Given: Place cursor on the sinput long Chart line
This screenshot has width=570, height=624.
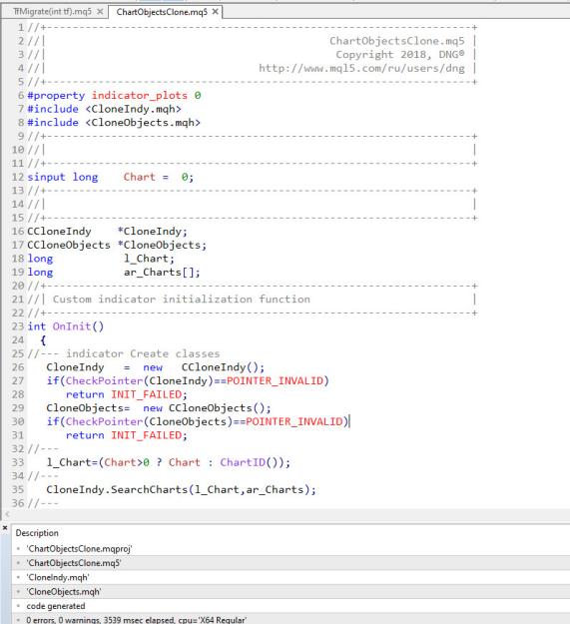Looking at the screenshot, I should click(x=111, y=177).
